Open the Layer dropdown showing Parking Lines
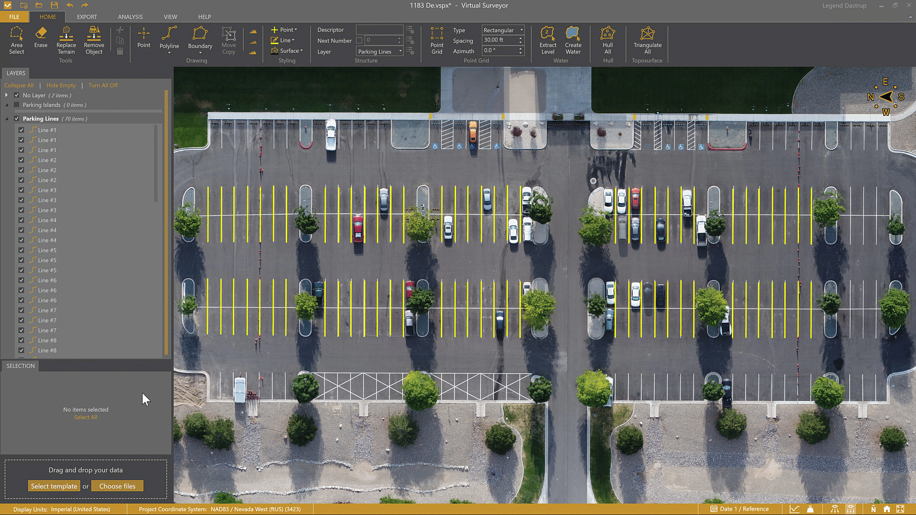Screen dimensions: 916x515 (x=380, y=51)
